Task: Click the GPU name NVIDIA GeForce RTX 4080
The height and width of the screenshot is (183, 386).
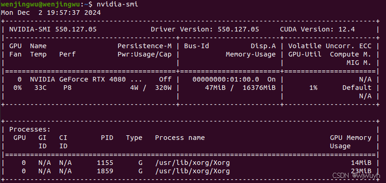Action: click(x=78, y=79)
